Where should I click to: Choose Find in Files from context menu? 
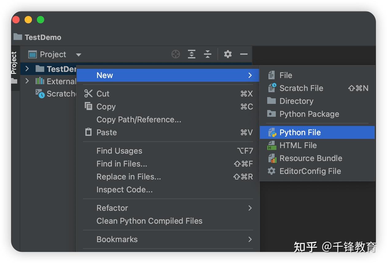point(122,164)
